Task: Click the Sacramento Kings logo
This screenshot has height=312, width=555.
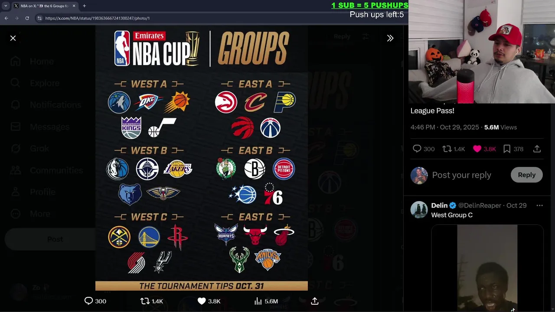Action: pyautogui.click(x=131, y=128)
